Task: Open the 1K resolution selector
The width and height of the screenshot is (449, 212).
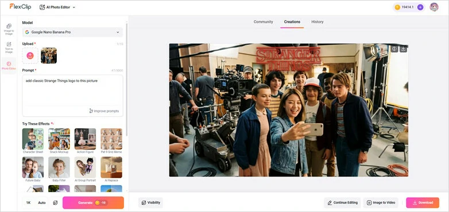Action: point(28,203)
